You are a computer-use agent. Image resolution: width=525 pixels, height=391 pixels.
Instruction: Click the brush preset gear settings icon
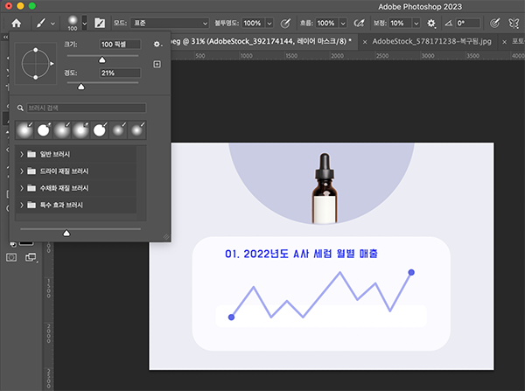tap(157, 43)
